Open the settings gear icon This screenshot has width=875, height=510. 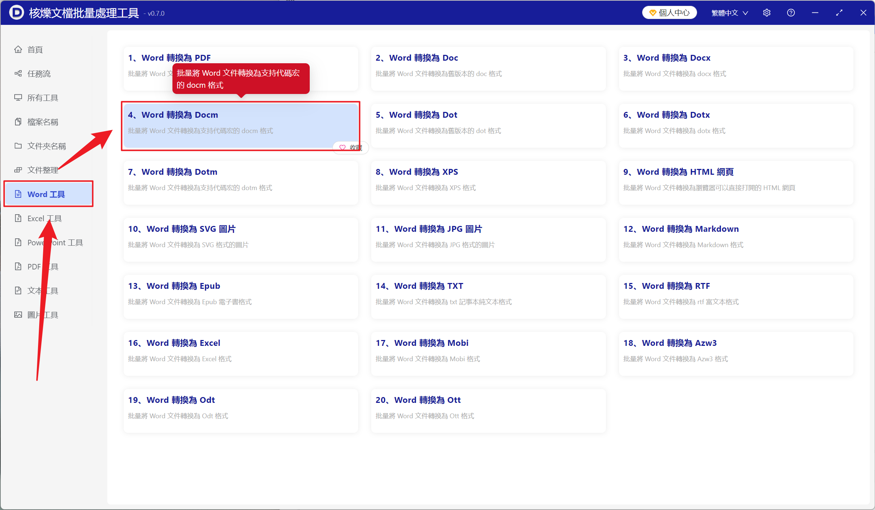tap(767, 13)
